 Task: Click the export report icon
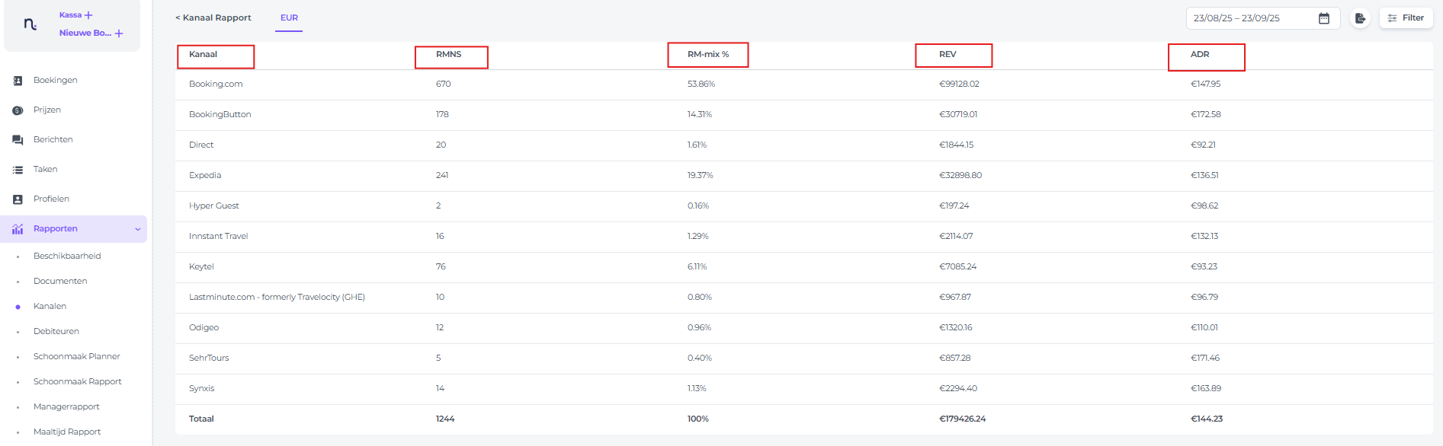(1360, 18)
